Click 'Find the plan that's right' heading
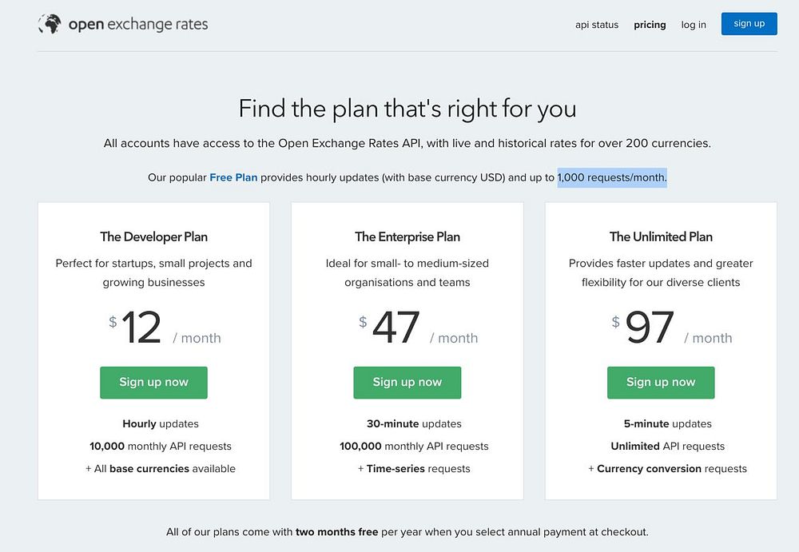The image size is (799, 552). point(407,109)
